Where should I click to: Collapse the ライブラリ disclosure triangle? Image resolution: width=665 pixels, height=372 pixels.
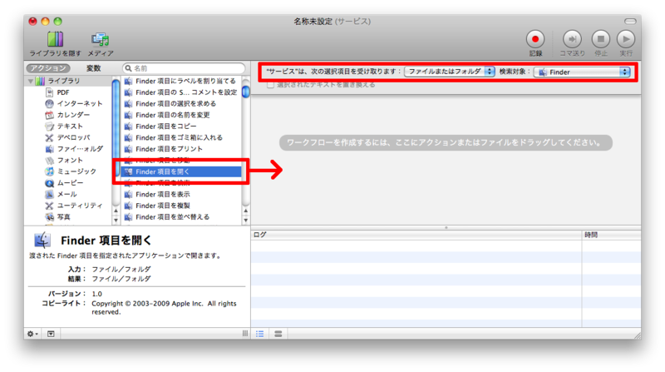click(x=31, y=81)
